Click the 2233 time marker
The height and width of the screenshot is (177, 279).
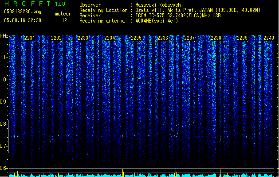(83, 38)
